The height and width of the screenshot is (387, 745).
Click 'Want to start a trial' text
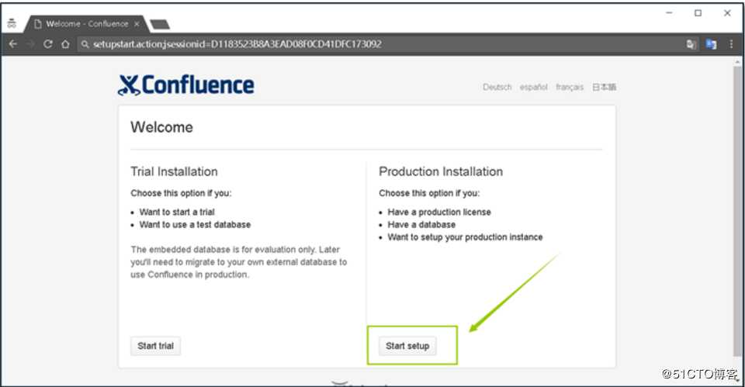[x=177, y=212]
